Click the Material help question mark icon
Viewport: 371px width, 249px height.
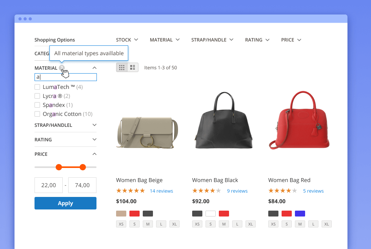62,68
